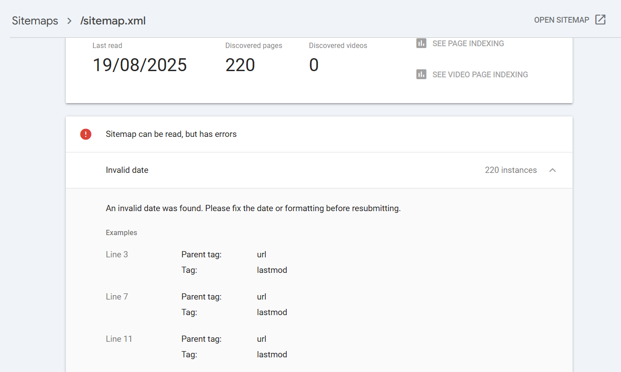Click the open-in-new-window icon beside OPEN SITEMAP

tap(600, 20)
